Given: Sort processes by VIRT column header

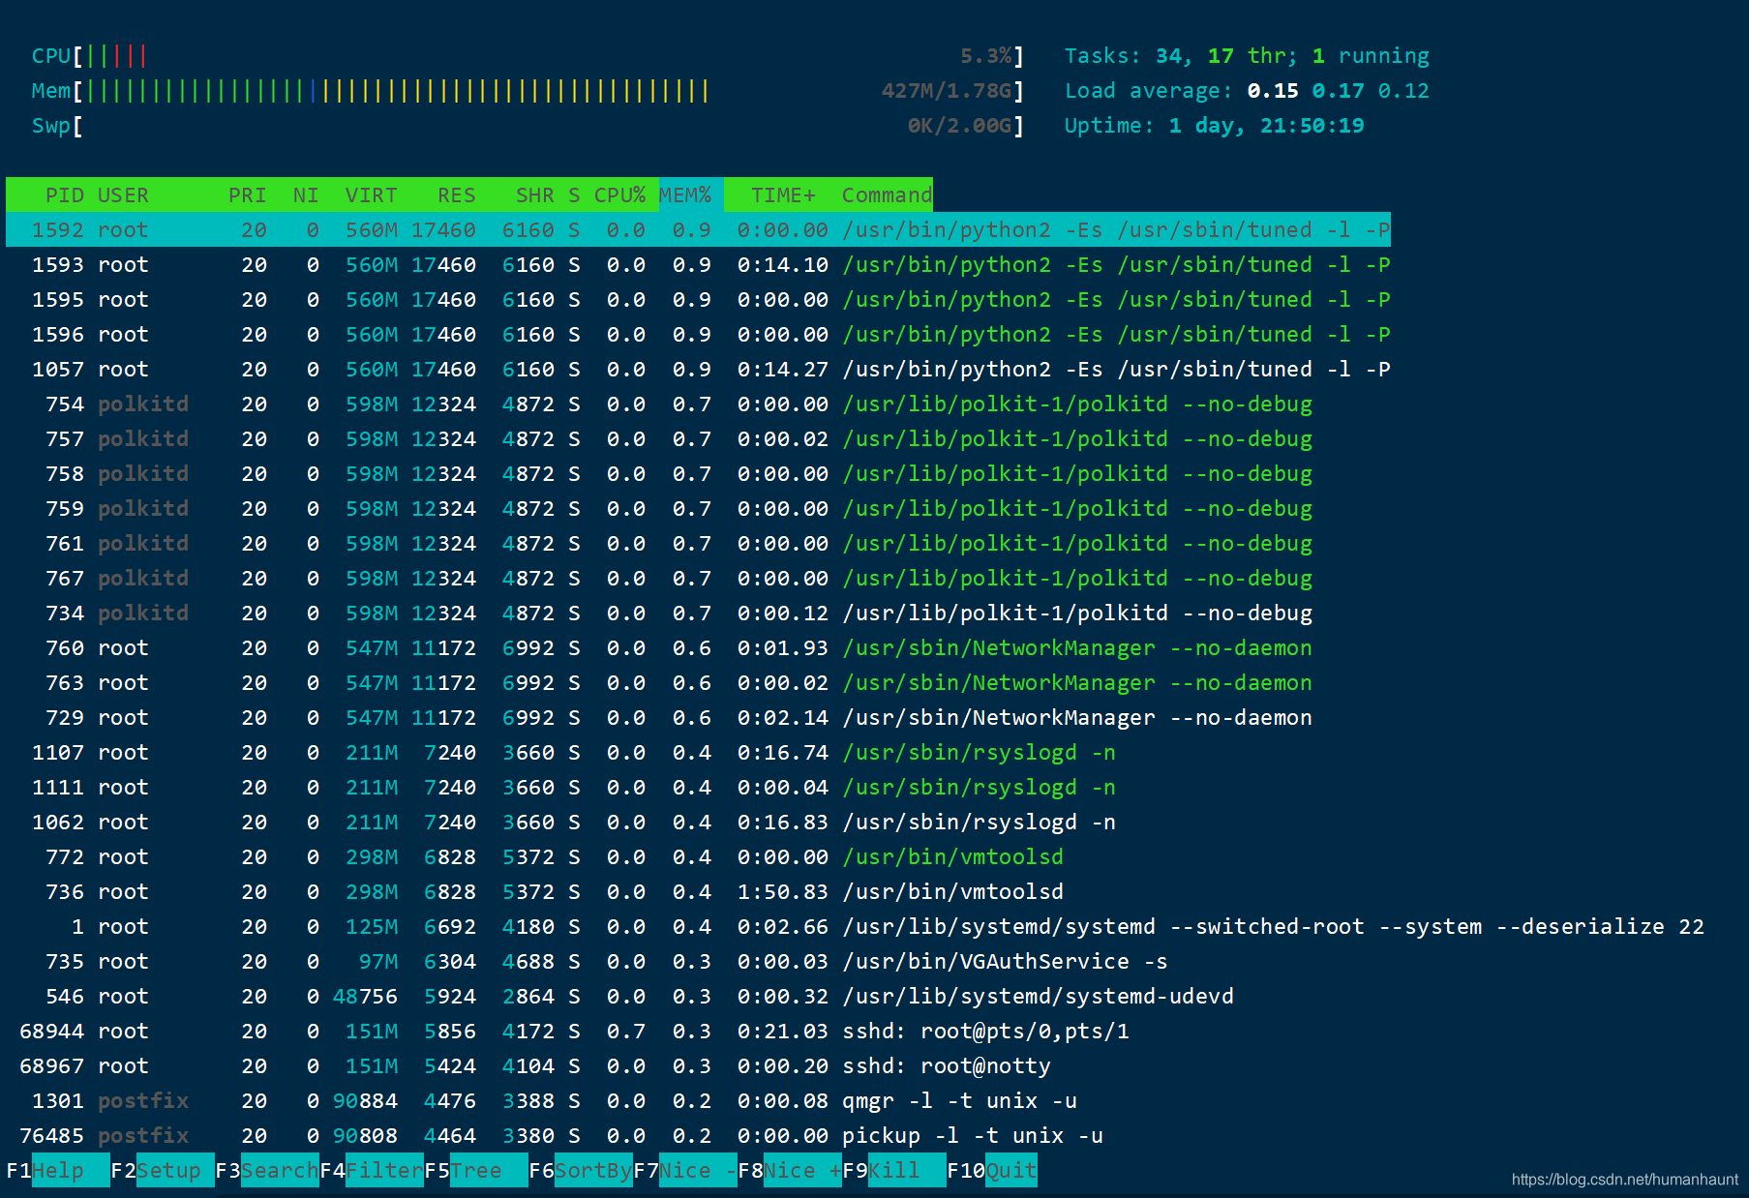Looking at the screenshot, I should click(371, 195).
